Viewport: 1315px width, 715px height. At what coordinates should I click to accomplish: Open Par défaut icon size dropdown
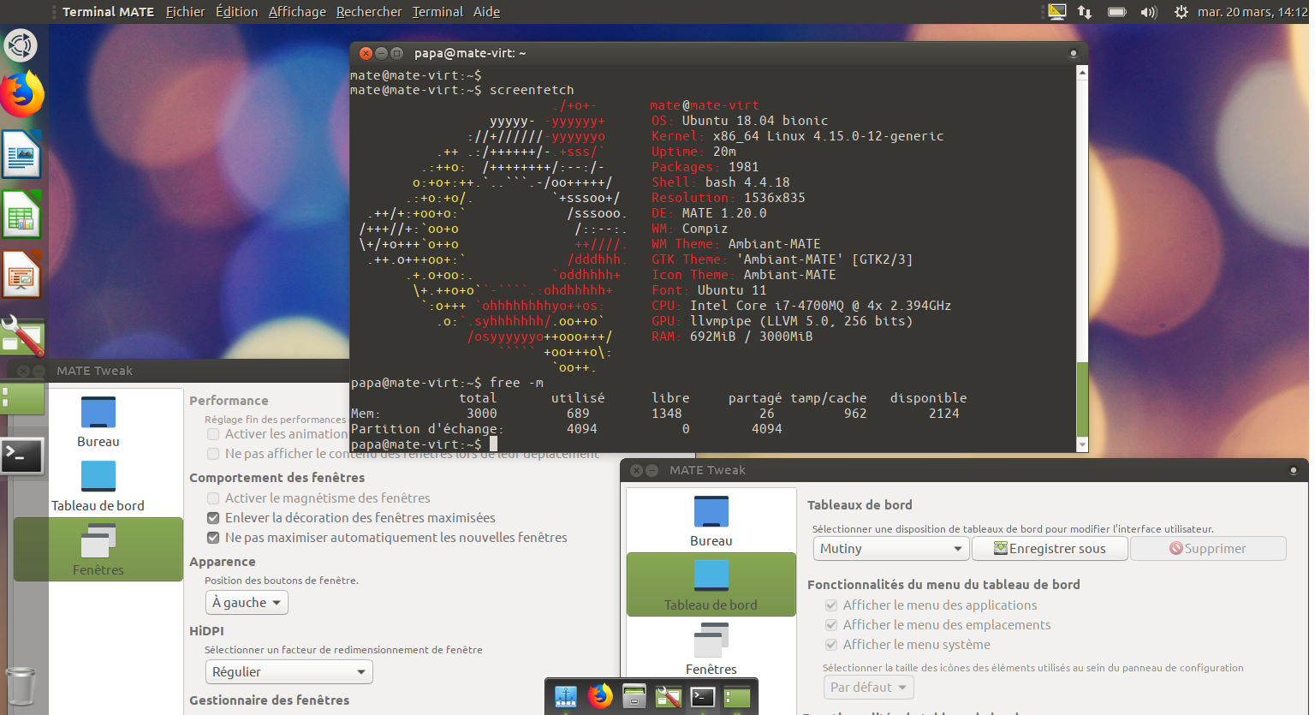(869, 688)
